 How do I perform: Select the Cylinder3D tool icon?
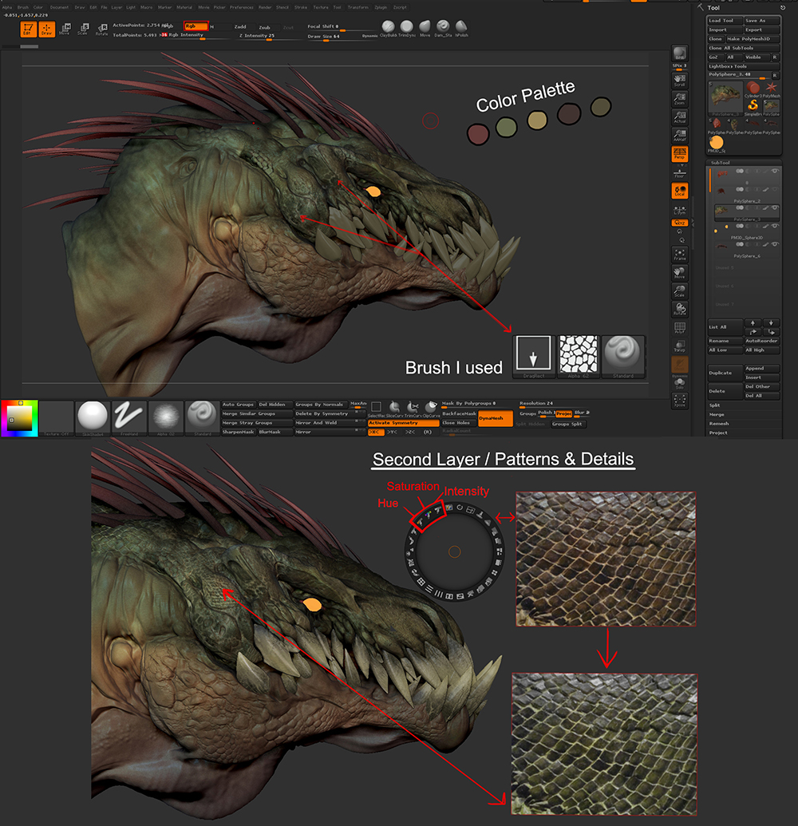(753, 88)
